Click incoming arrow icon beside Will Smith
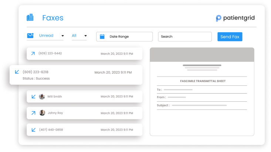This screenshot has width=271, height=152. point(34,97)
